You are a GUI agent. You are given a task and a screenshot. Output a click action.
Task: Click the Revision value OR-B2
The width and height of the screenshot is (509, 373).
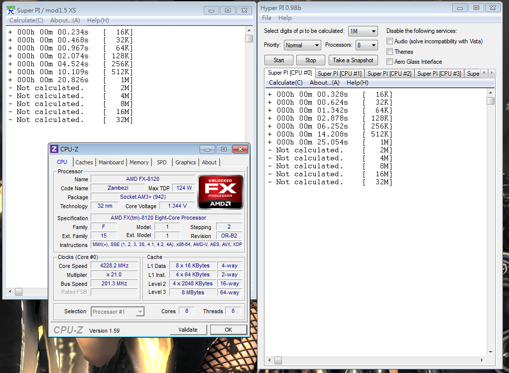click(x=229, y=236)
